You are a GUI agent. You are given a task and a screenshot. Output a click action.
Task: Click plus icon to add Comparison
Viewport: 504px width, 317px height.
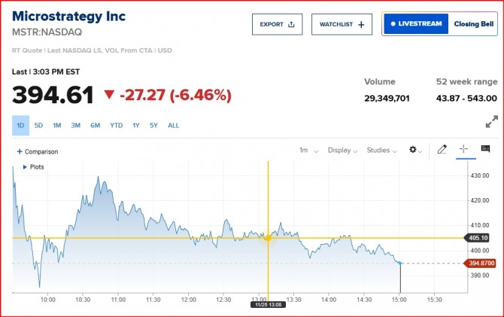20,151
